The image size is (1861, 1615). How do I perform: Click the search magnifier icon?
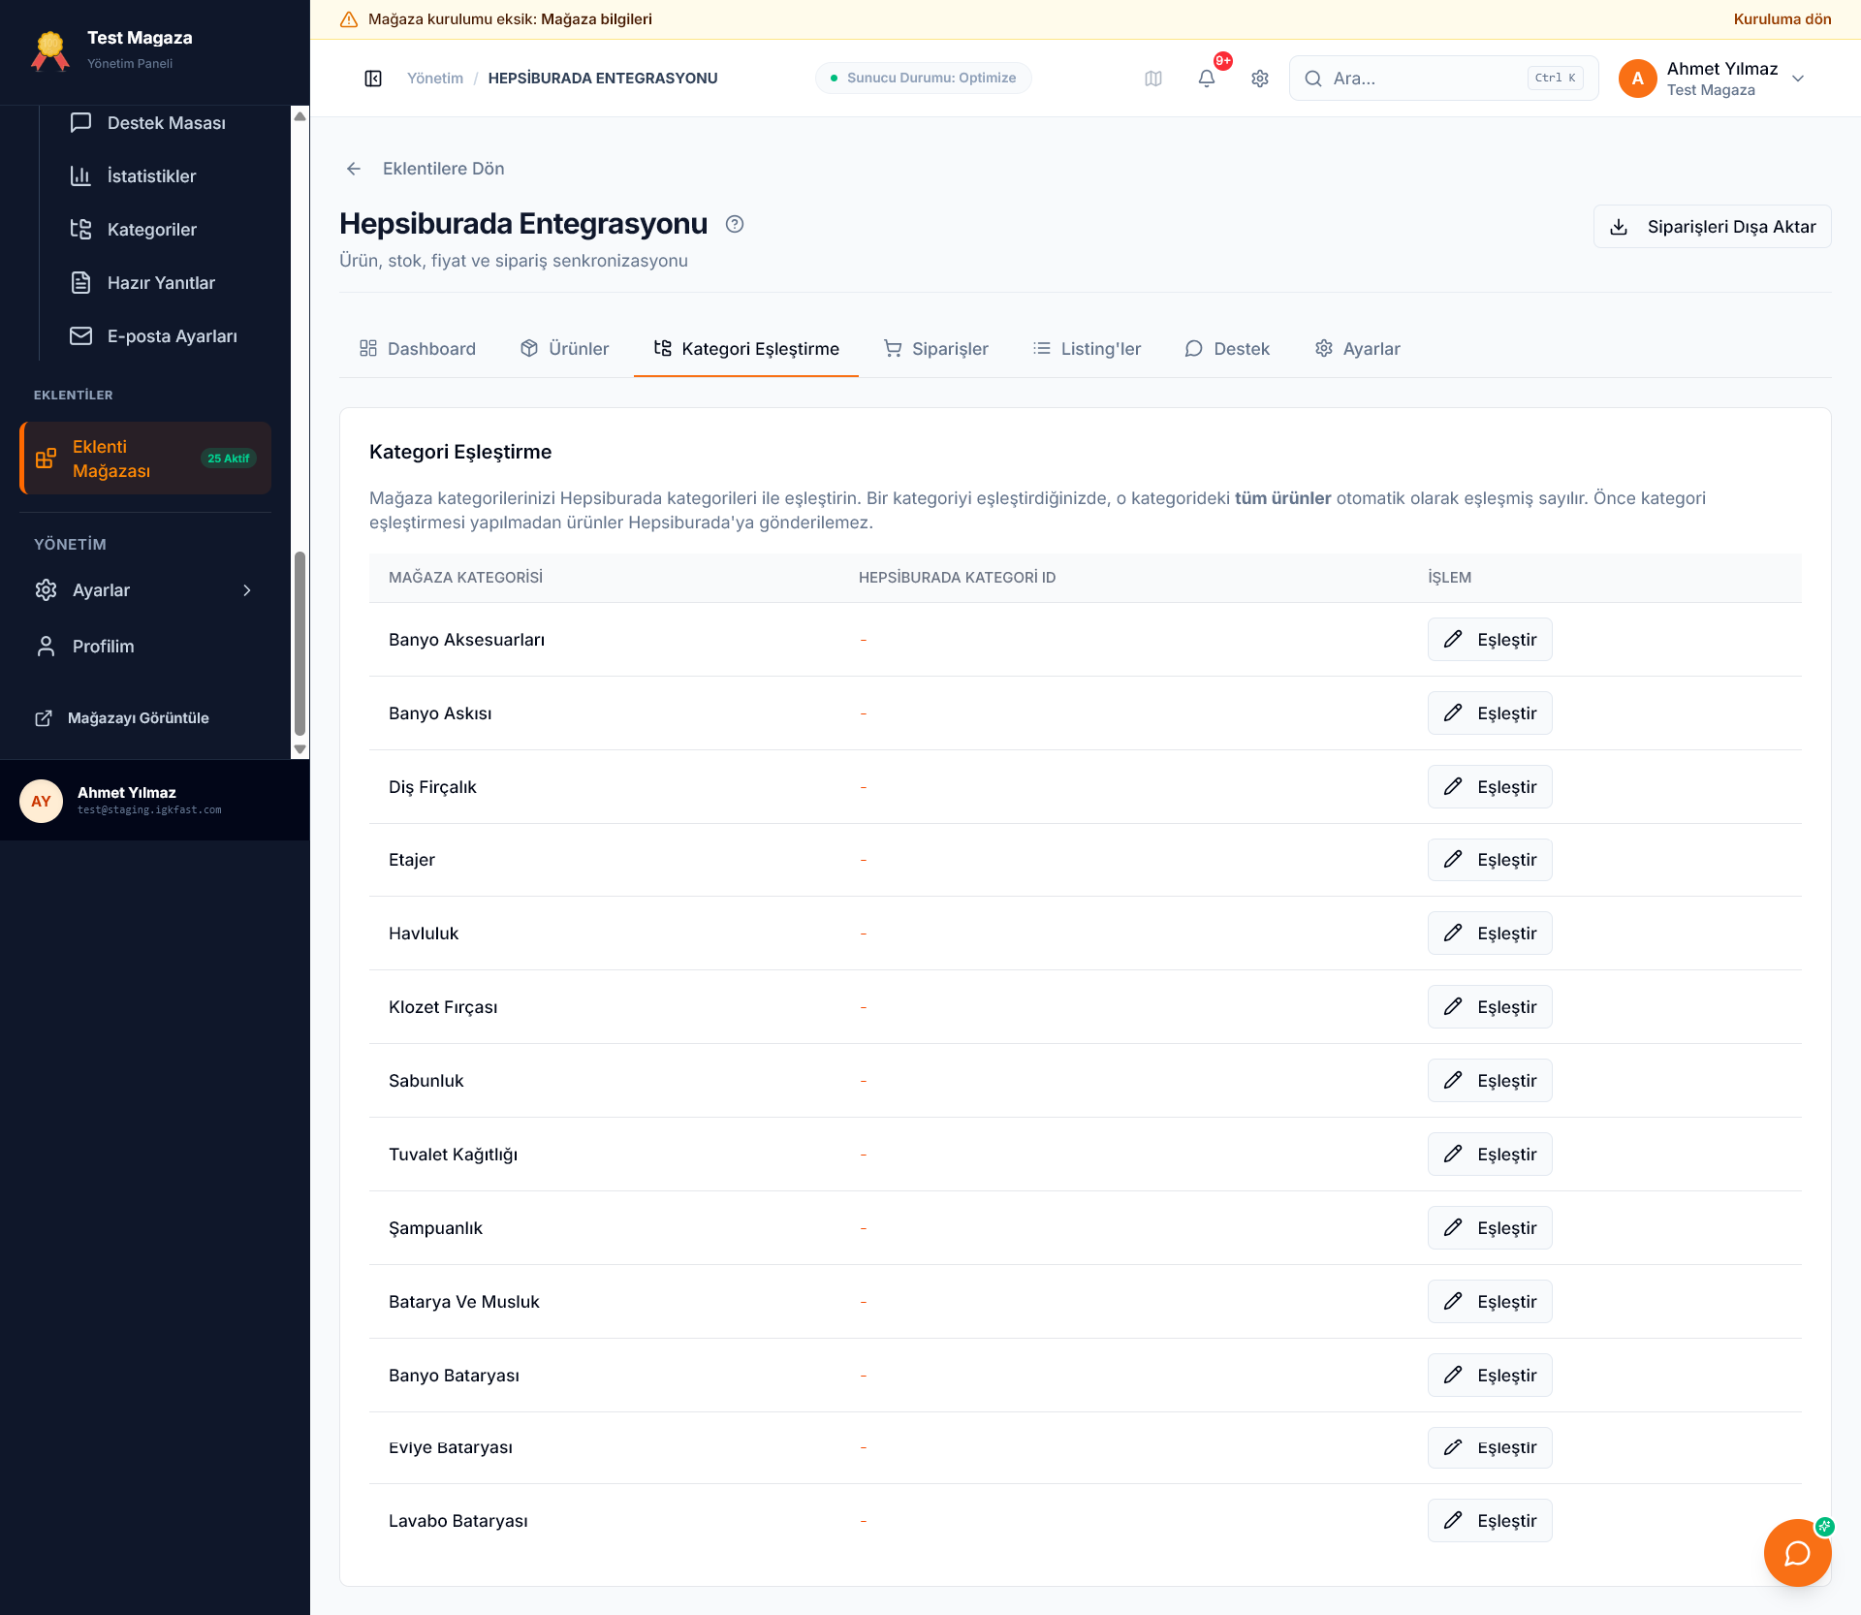coord(1313,79)
